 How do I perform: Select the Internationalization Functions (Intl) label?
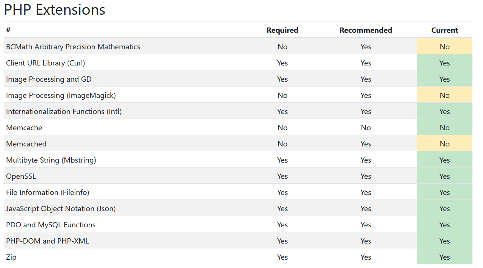64,111
